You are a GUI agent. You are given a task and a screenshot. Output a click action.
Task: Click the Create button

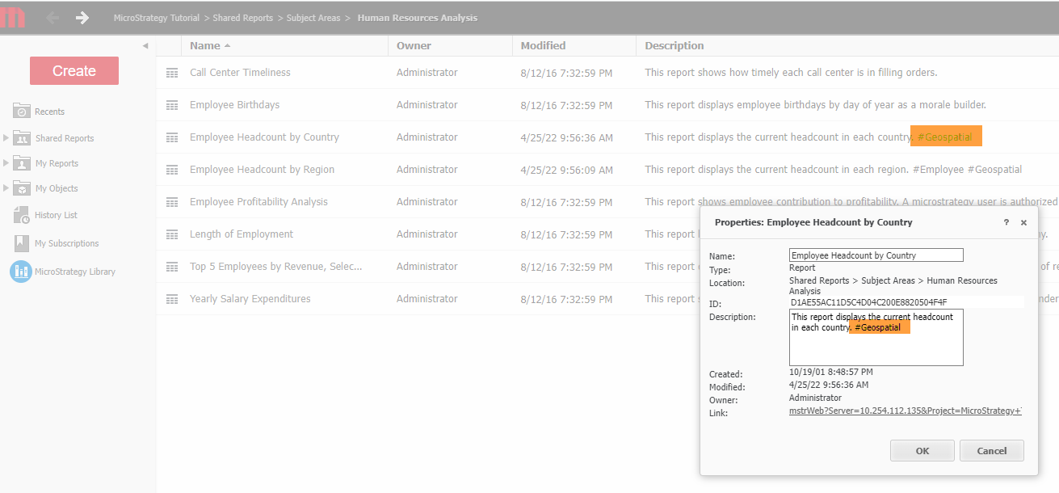pyautogui.click(x=74, y=70)
